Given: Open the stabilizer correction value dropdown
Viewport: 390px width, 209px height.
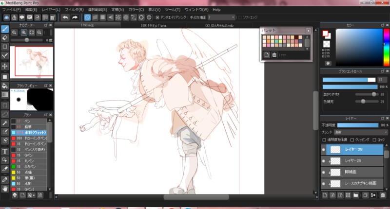Looking at the screenshot, I should (x=221, y=17).
